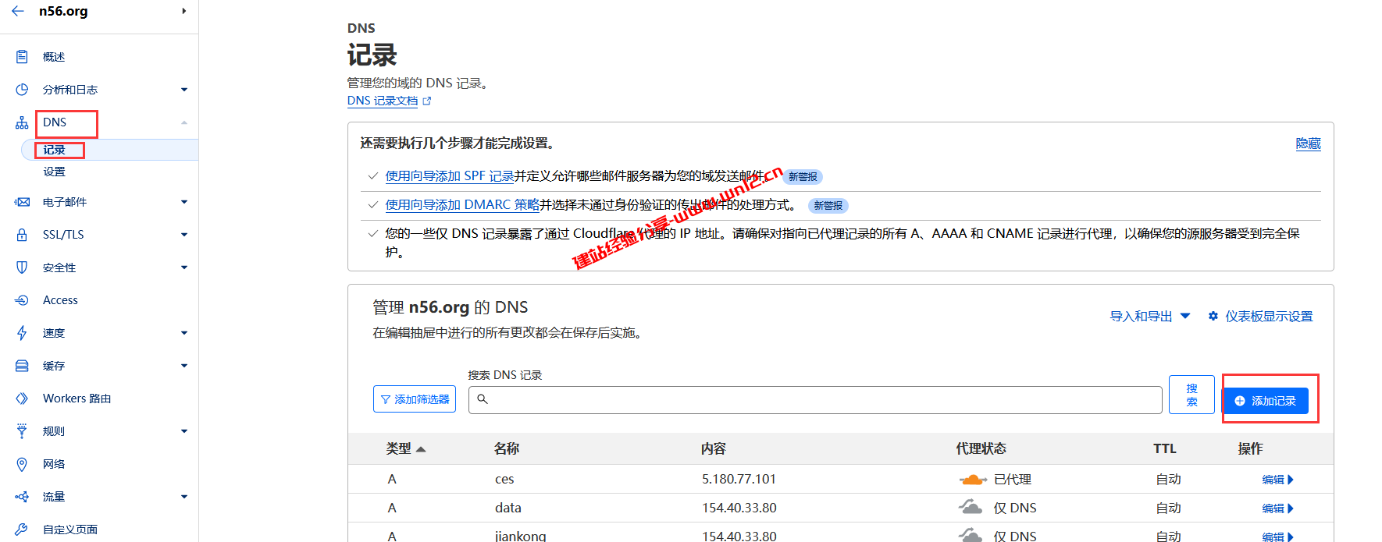The image size is (1382, 542).
Task: Expand the 流量 section arrow
Action: (x=184, y=497)
